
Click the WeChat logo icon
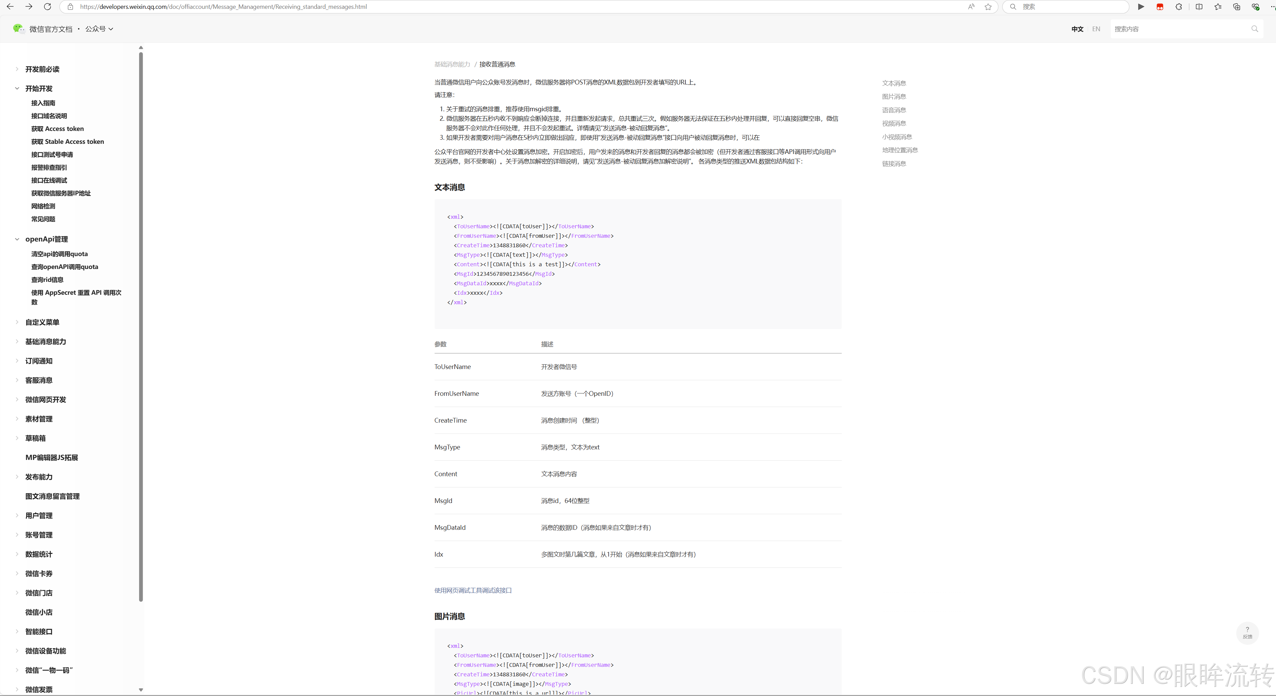[x=18, y=29]
